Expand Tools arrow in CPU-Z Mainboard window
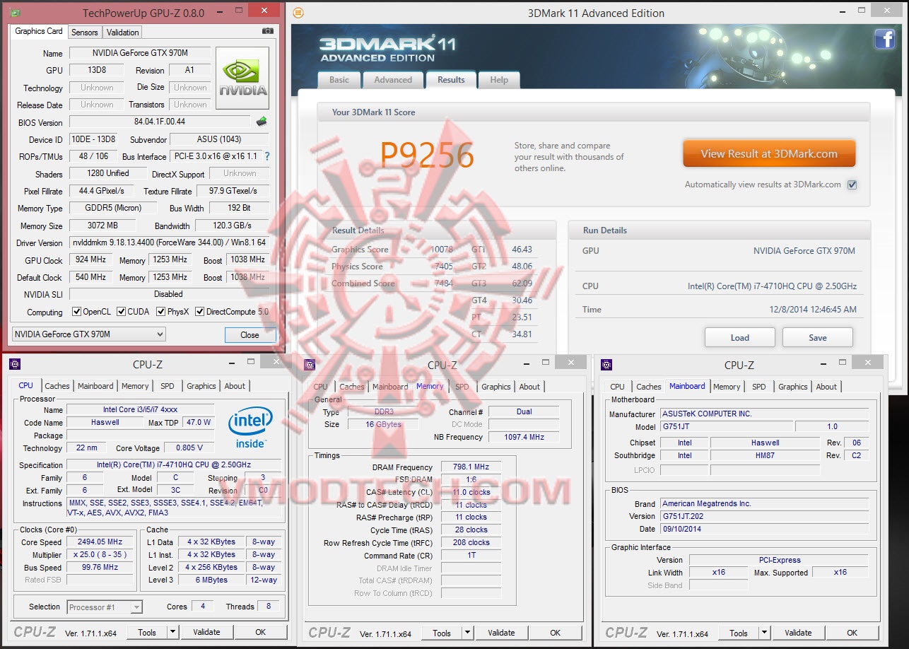Screen dimensions: 909x649 [764, 633]
